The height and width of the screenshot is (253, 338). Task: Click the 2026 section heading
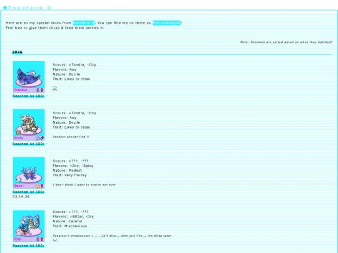tap(18, 52)
